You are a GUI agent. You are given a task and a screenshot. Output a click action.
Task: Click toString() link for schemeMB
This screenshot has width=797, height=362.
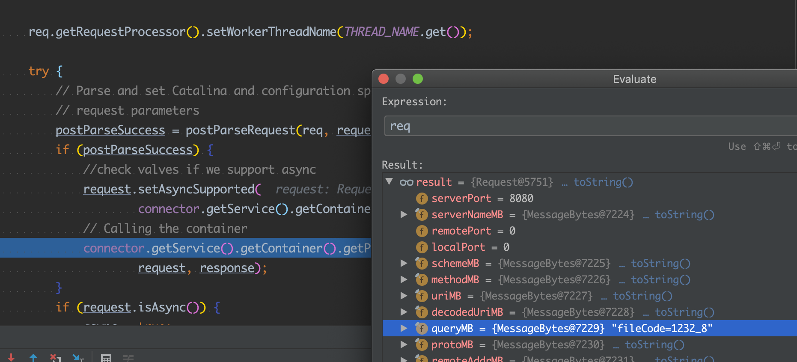tap(660, 264)
